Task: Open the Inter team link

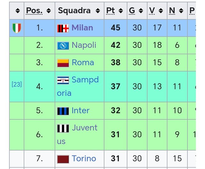Action: [x=80, y=111]
